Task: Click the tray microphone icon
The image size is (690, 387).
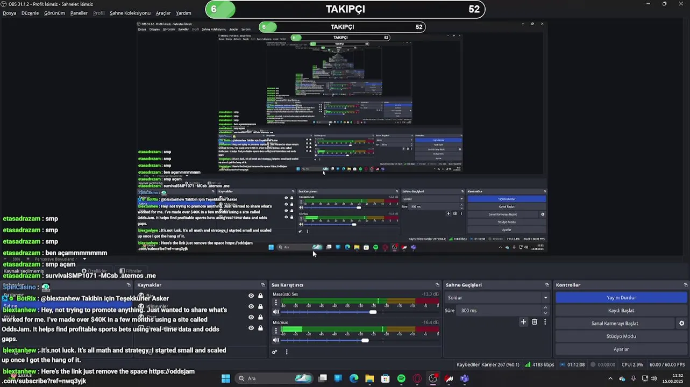Action: [634, 378]
